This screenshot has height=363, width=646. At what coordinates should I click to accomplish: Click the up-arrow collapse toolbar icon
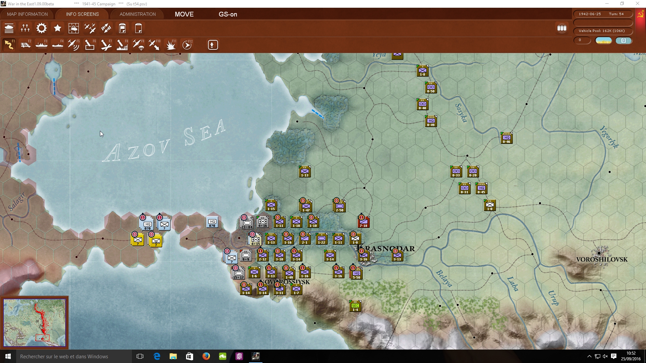pos(213,45)
